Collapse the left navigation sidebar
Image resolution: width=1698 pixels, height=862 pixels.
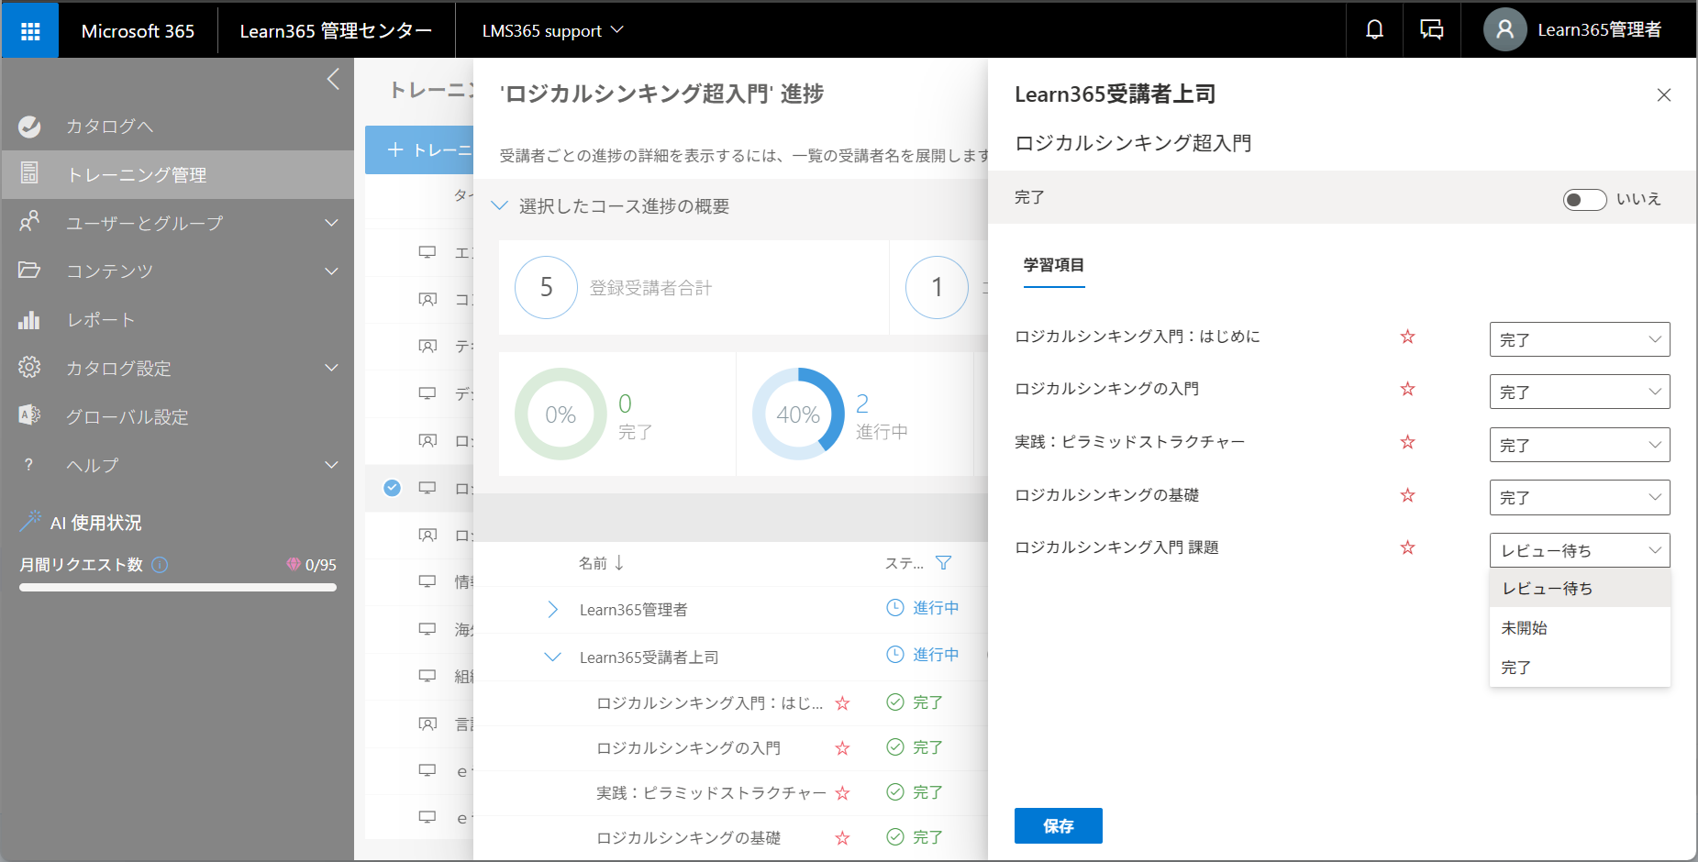[x=333, y=80]
